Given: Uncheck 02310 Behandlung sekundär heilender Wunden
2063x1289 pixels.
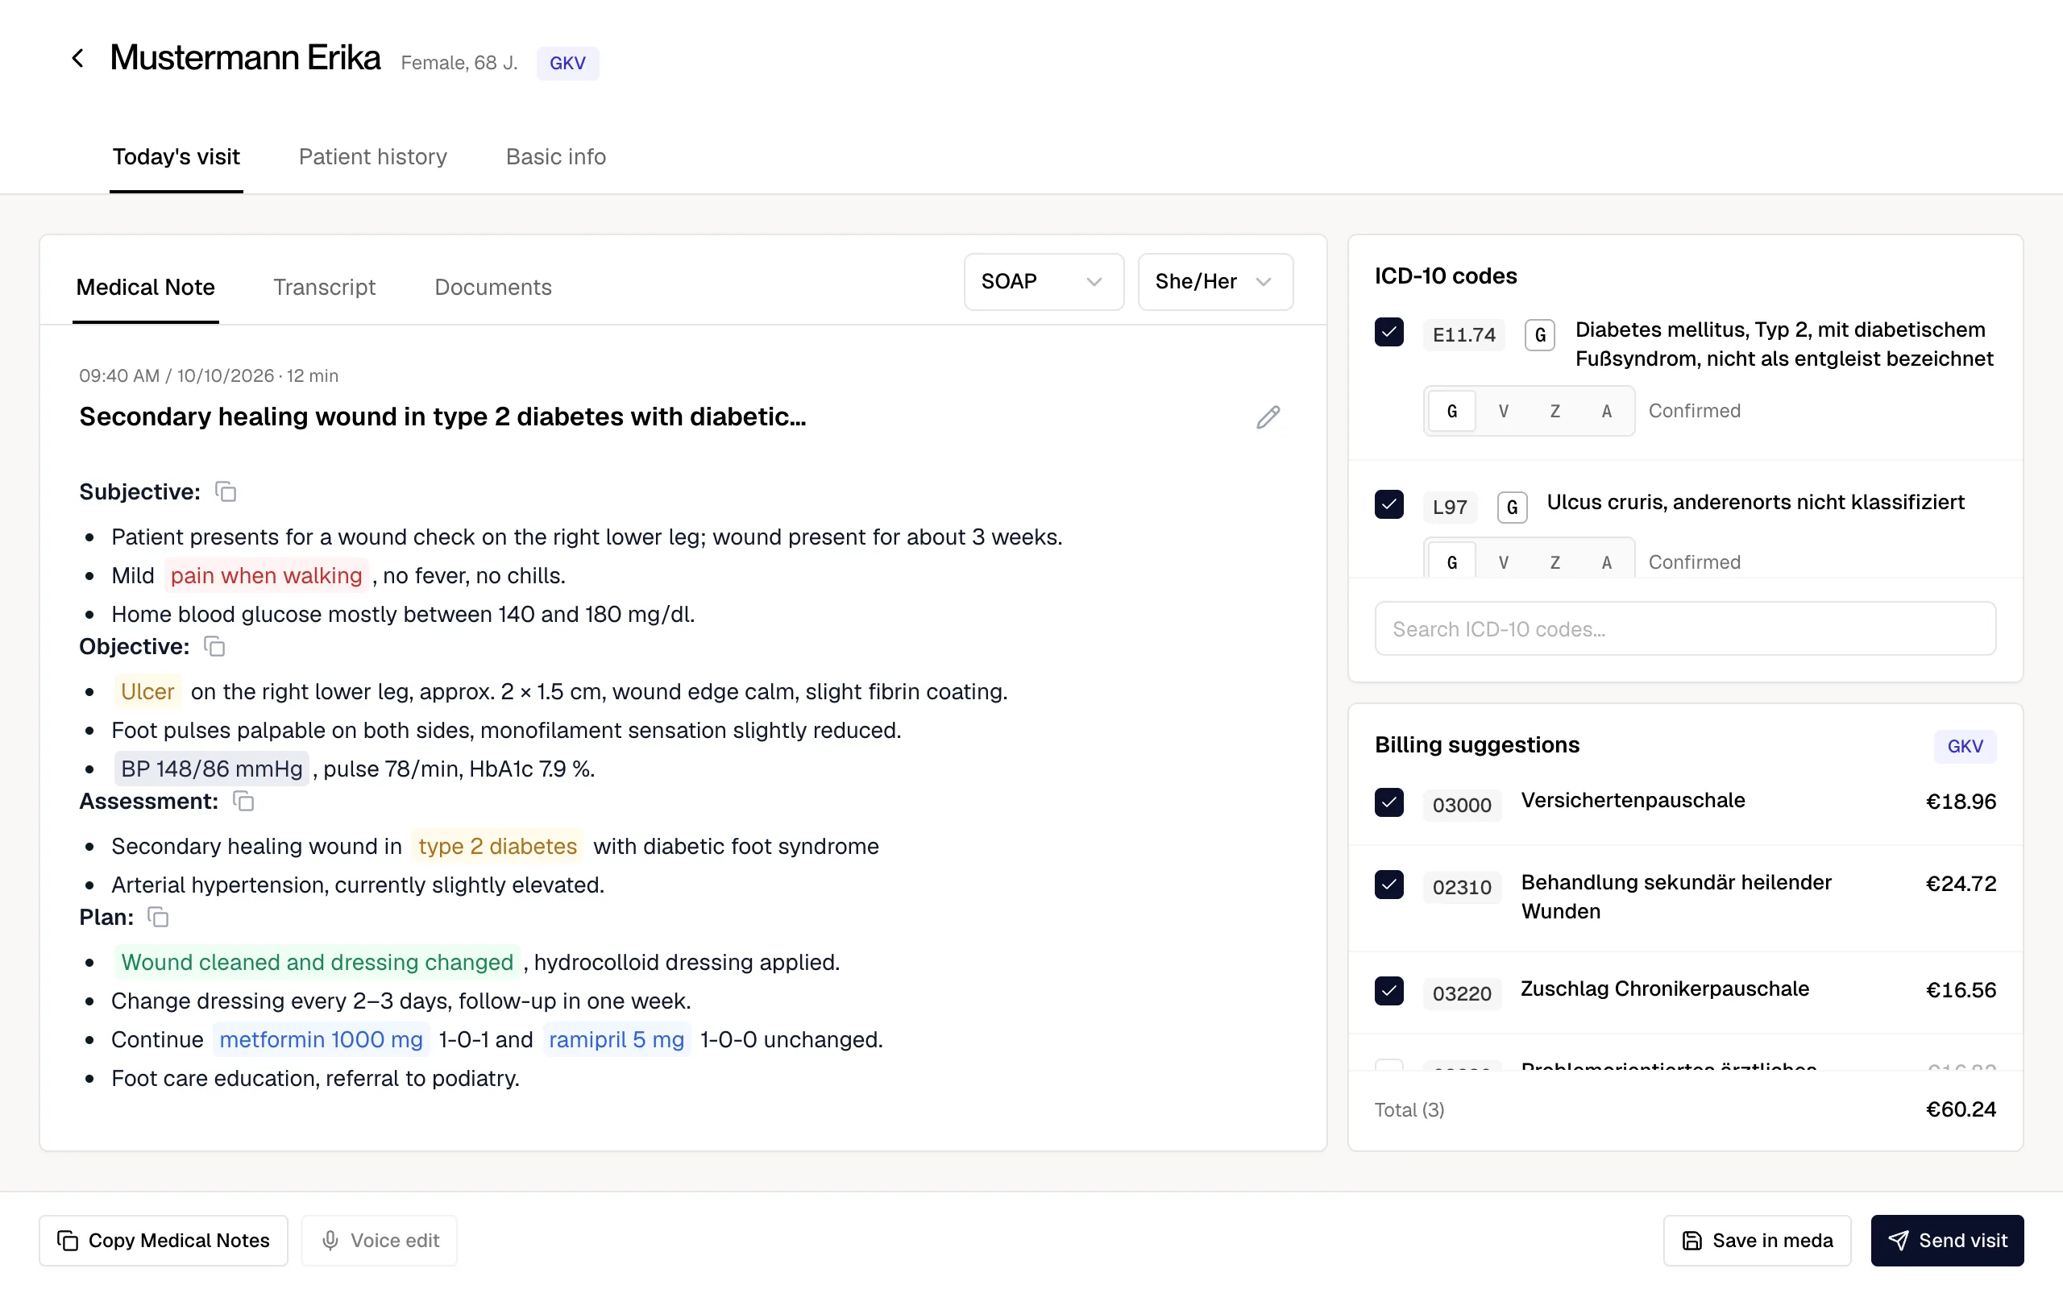Looking at the screenshot, I should (1388, 885).
